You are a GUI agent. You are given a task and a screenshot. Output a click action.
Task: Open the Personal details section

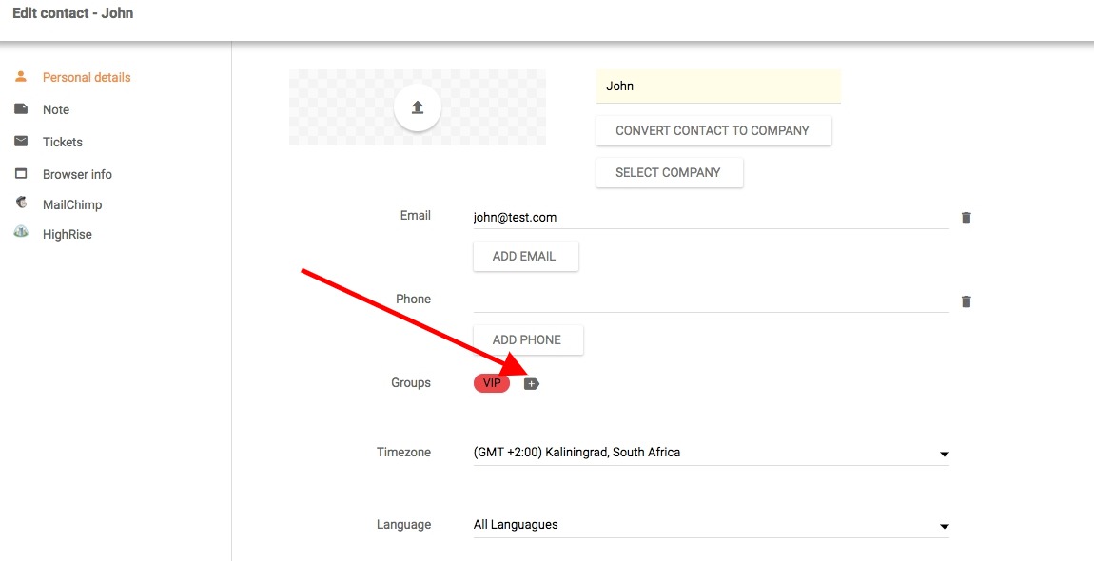click(x=87, y=77)
